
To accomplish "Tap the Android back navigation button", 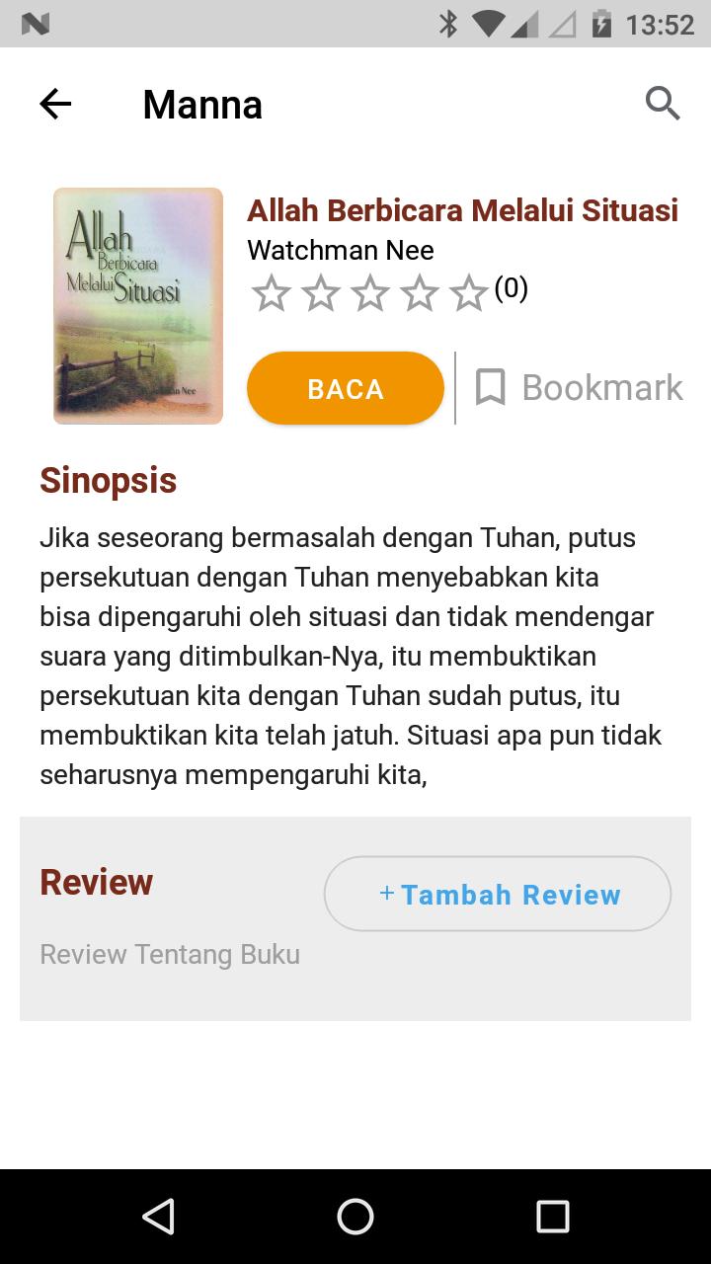I will point(158,1217).
